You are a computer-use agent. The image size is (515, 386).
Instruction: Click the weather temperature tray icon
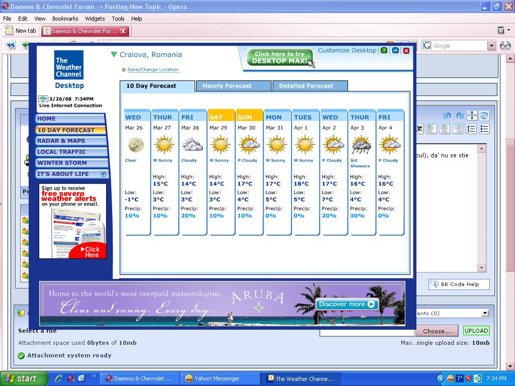(460, 378)
